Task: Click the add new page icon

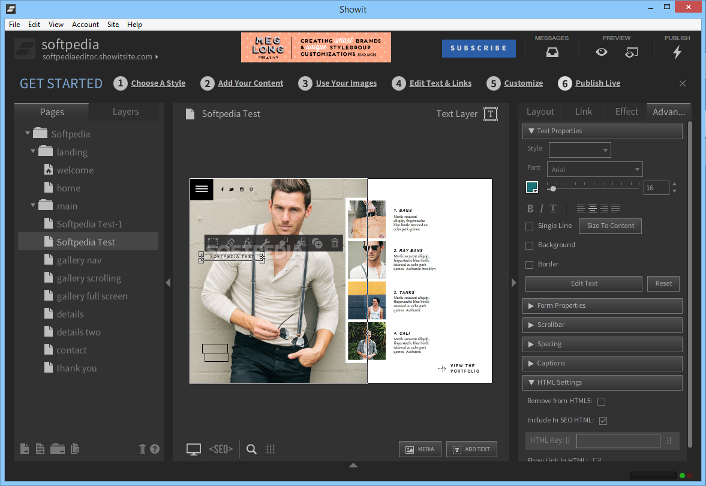Action: (x=25, y=449)
